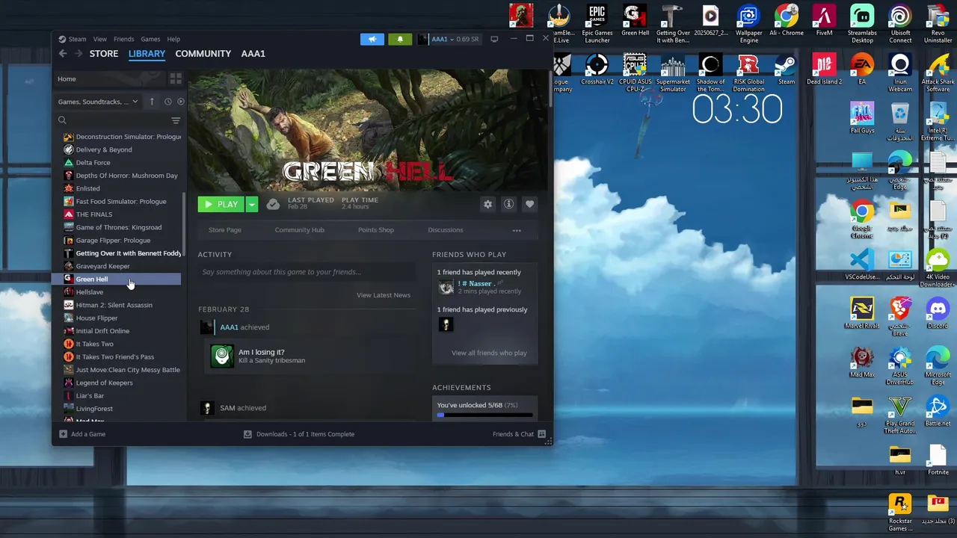Click View Latest News

click(383, 295)
